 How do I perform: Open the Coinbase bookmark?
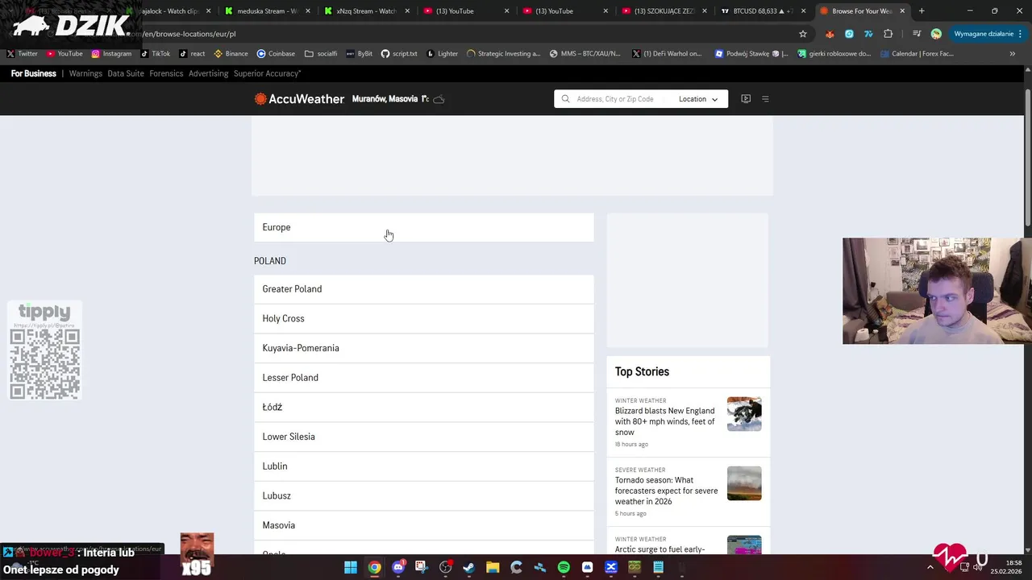pos(276,54)
